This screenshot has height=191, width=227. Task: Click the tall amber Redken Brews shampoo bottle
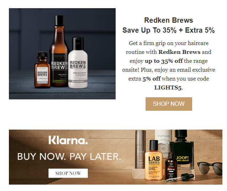coord(59,51)
